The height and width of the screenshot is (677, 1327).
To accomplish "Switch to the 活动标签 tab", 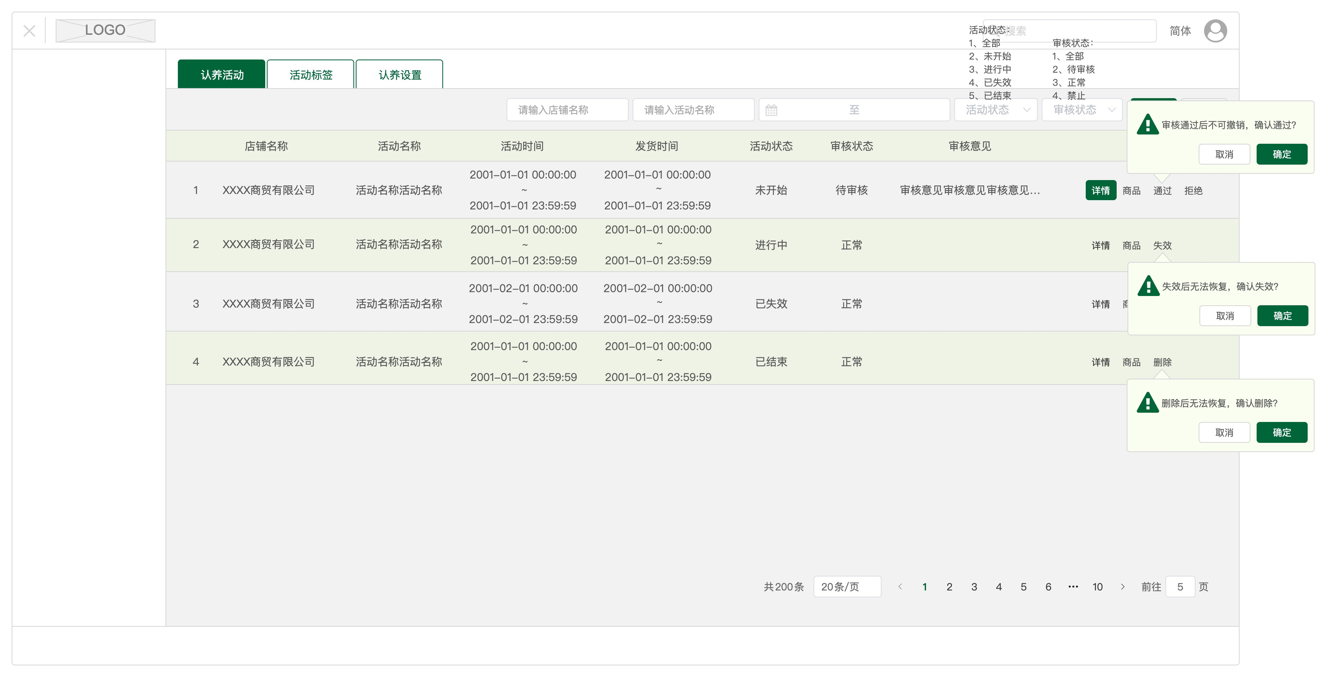I will click(310, 74).
